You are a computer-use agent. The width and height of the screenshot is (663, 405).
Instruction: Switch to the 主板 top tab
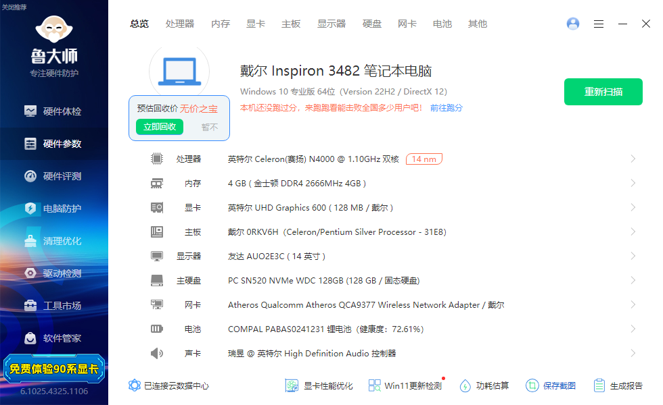coord(291,24)
